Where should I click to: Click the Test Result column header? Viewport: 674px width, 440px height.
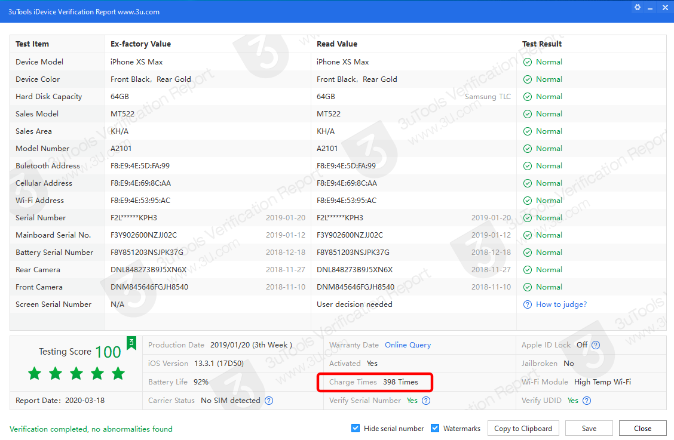pyautogui.click(x=542, y=44)
